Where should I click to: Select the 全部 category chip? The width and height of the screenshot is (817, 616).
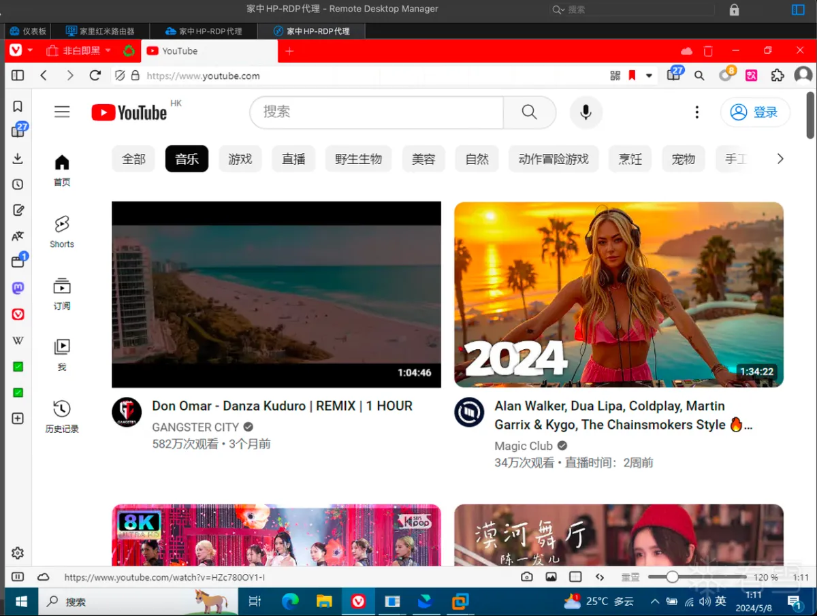(133, 159)
